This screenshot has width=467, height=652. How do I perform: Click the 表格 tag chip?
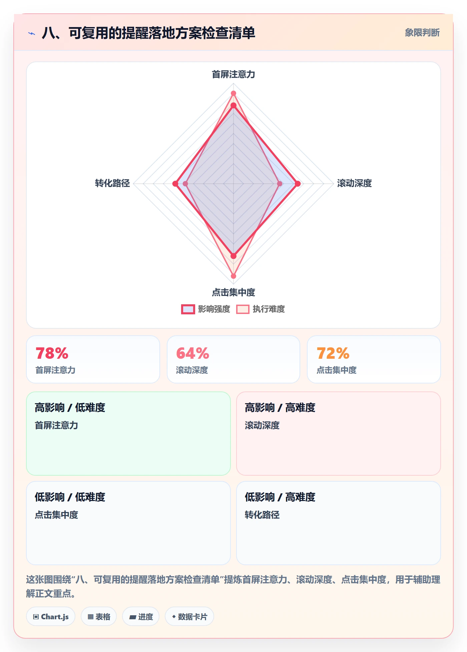[99, 617]
